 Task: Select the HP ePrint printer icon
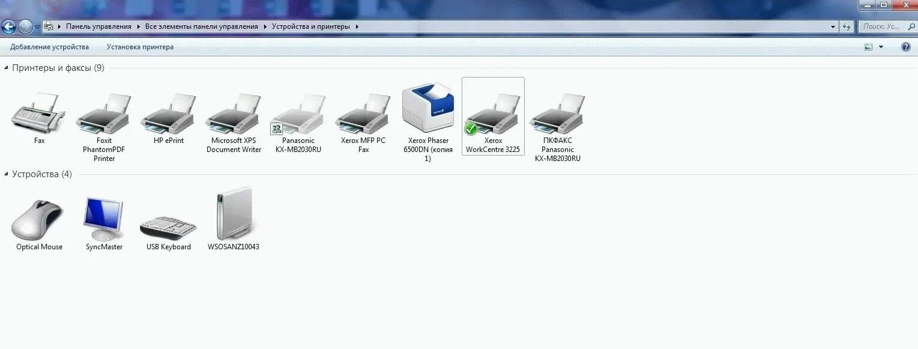coord(168,113)
